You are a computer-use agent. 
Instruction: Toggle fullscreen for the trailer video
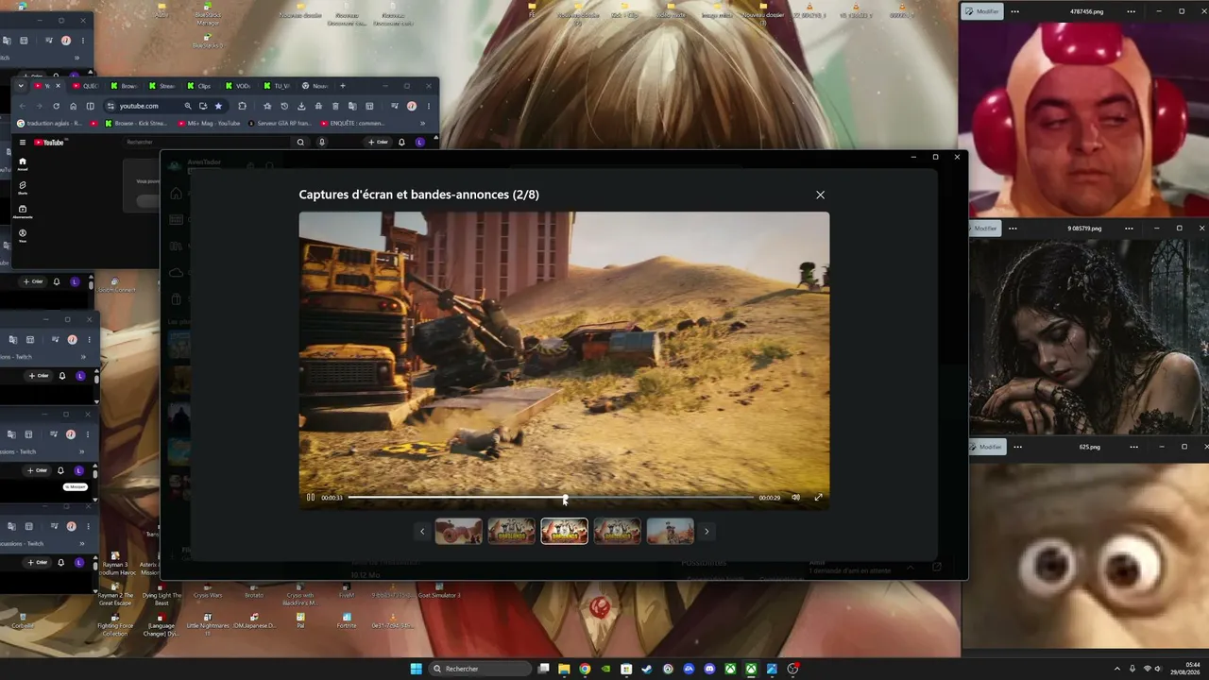[818, 498]
